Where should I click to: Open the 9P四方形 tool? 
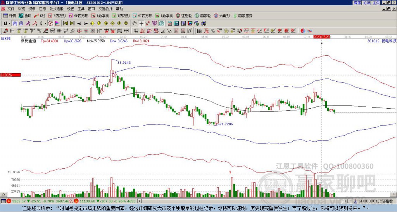coord(78,15)
